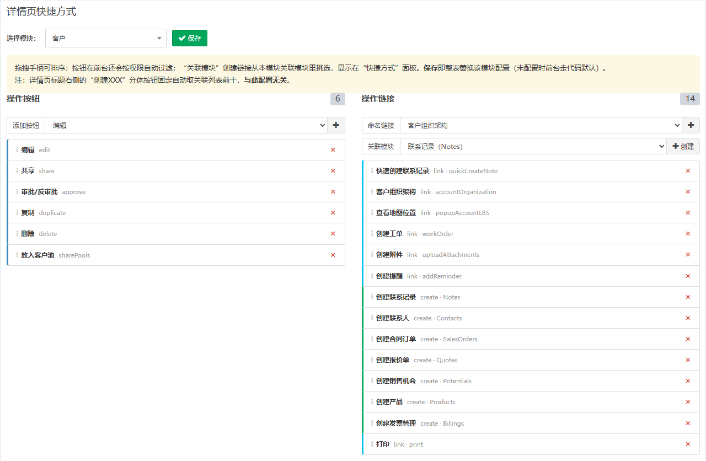Remove the 创建销售机会 Potentials row
The image size is (706, 461).
pos(688,381)
